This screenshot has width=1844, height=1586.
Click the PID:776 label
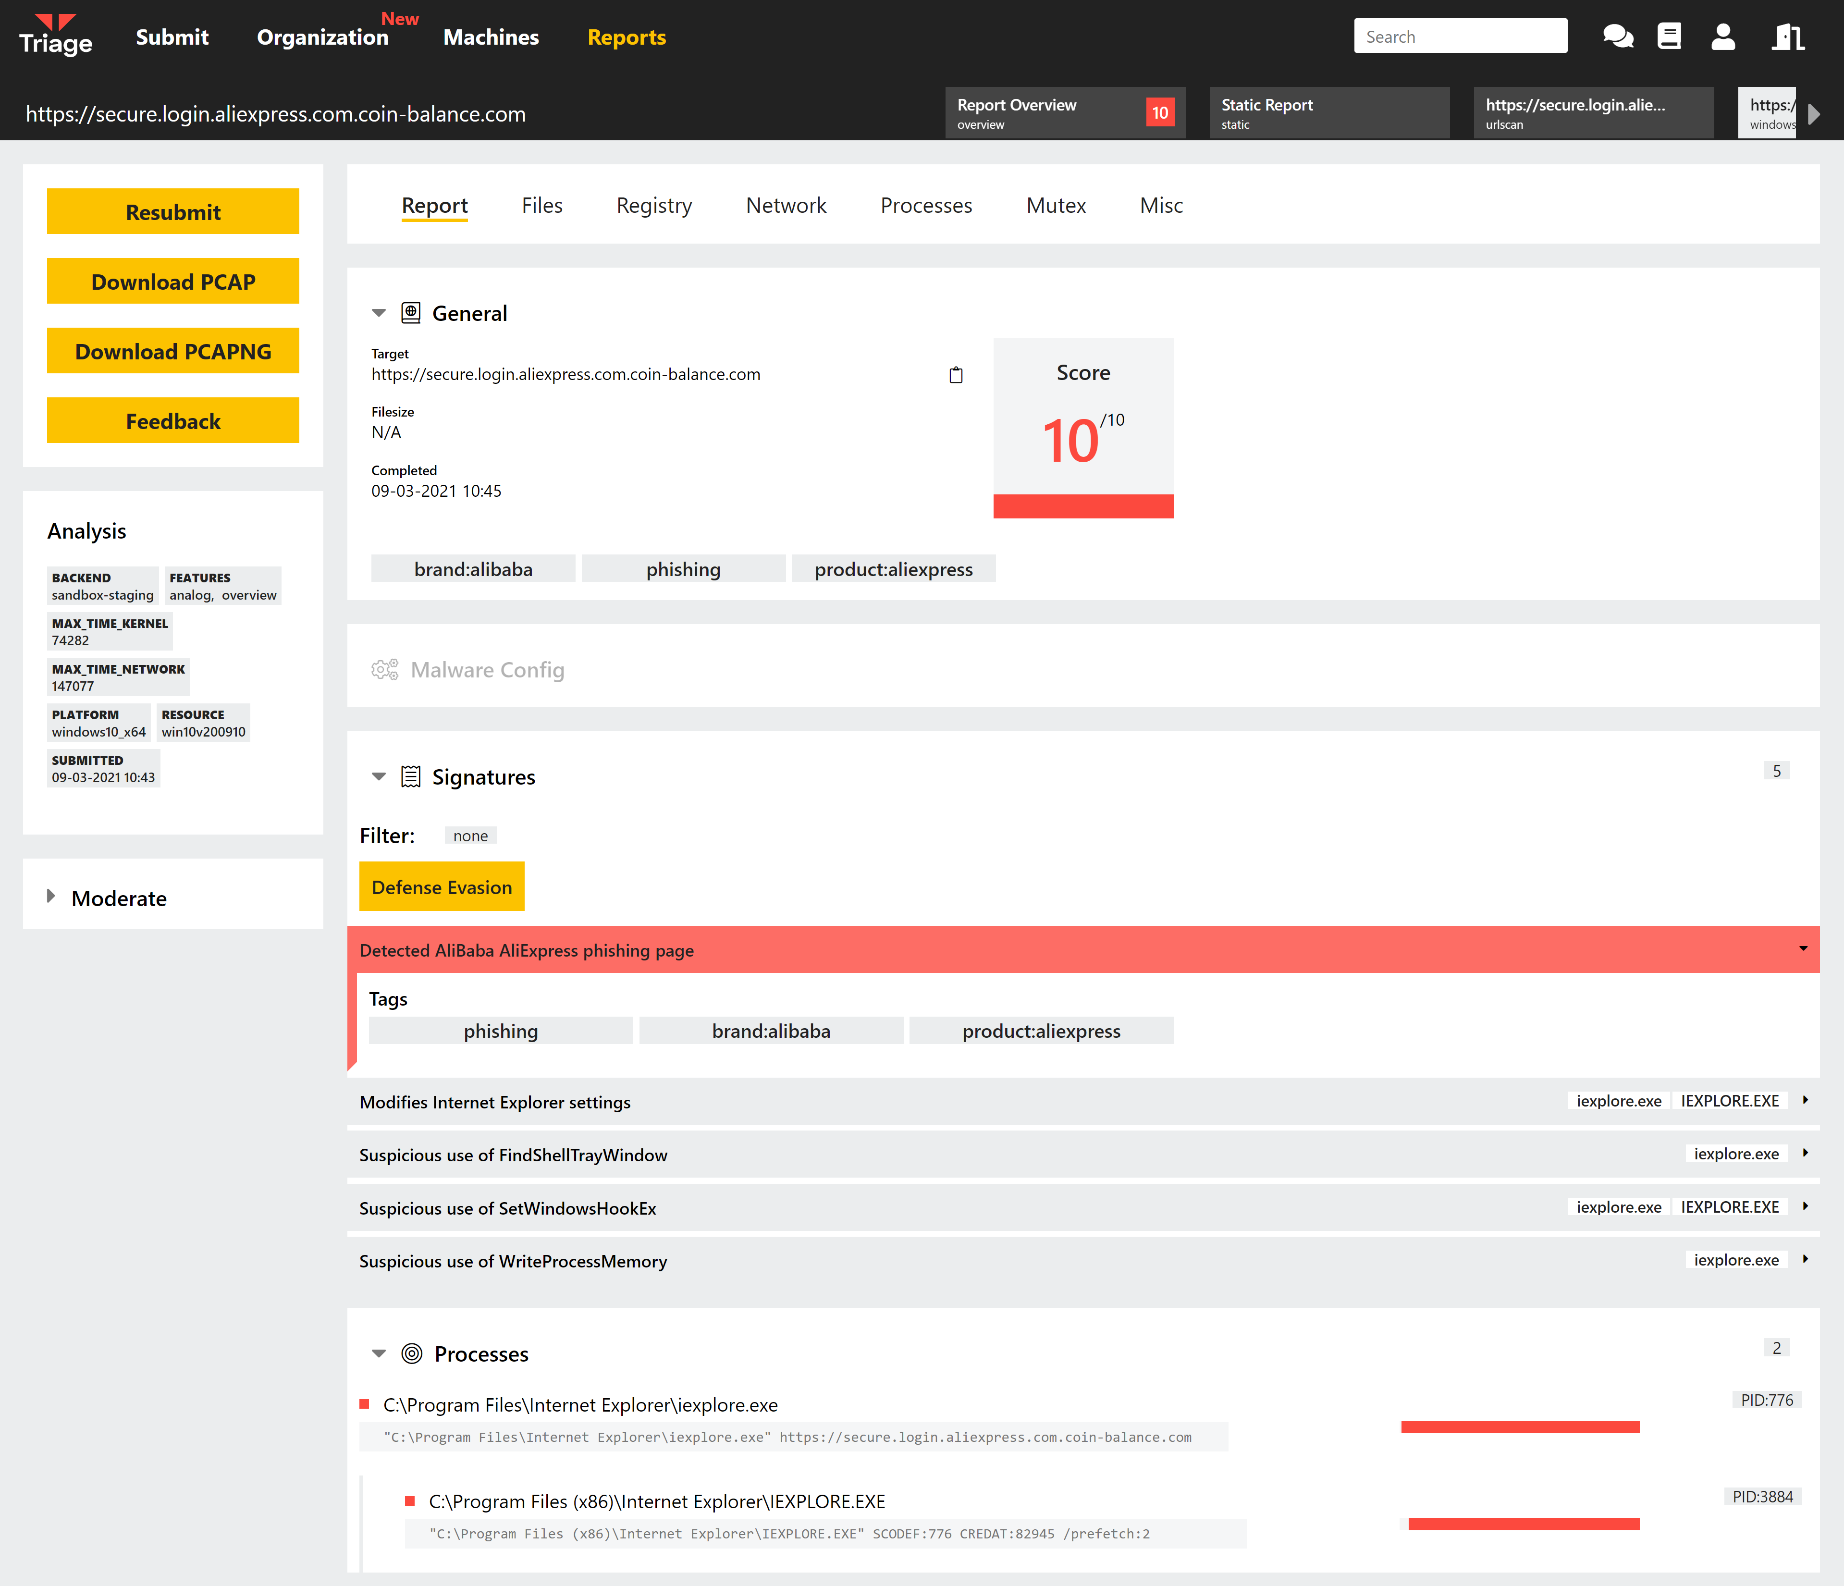coord(1767,1400)
